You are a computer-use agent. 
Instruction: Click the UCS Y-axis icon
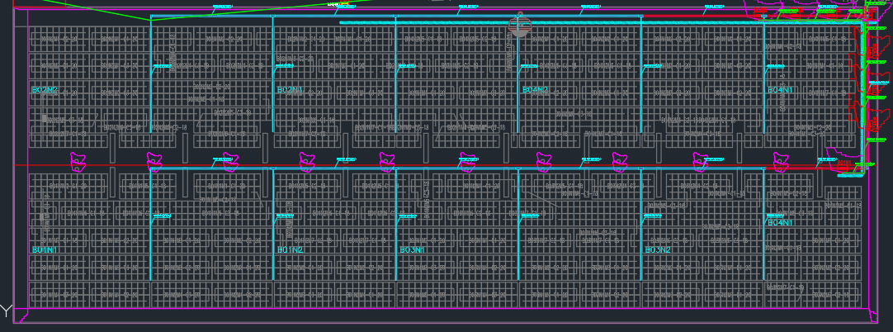6,311
